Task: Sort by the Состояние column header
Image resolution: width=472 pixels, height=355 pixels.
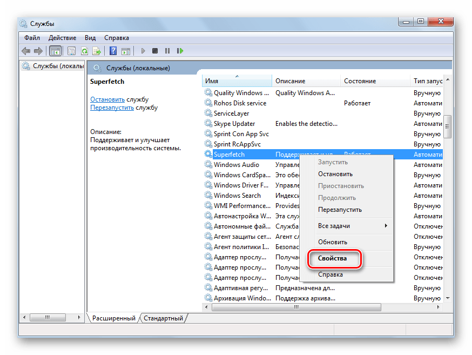Action: click(360, 81)
